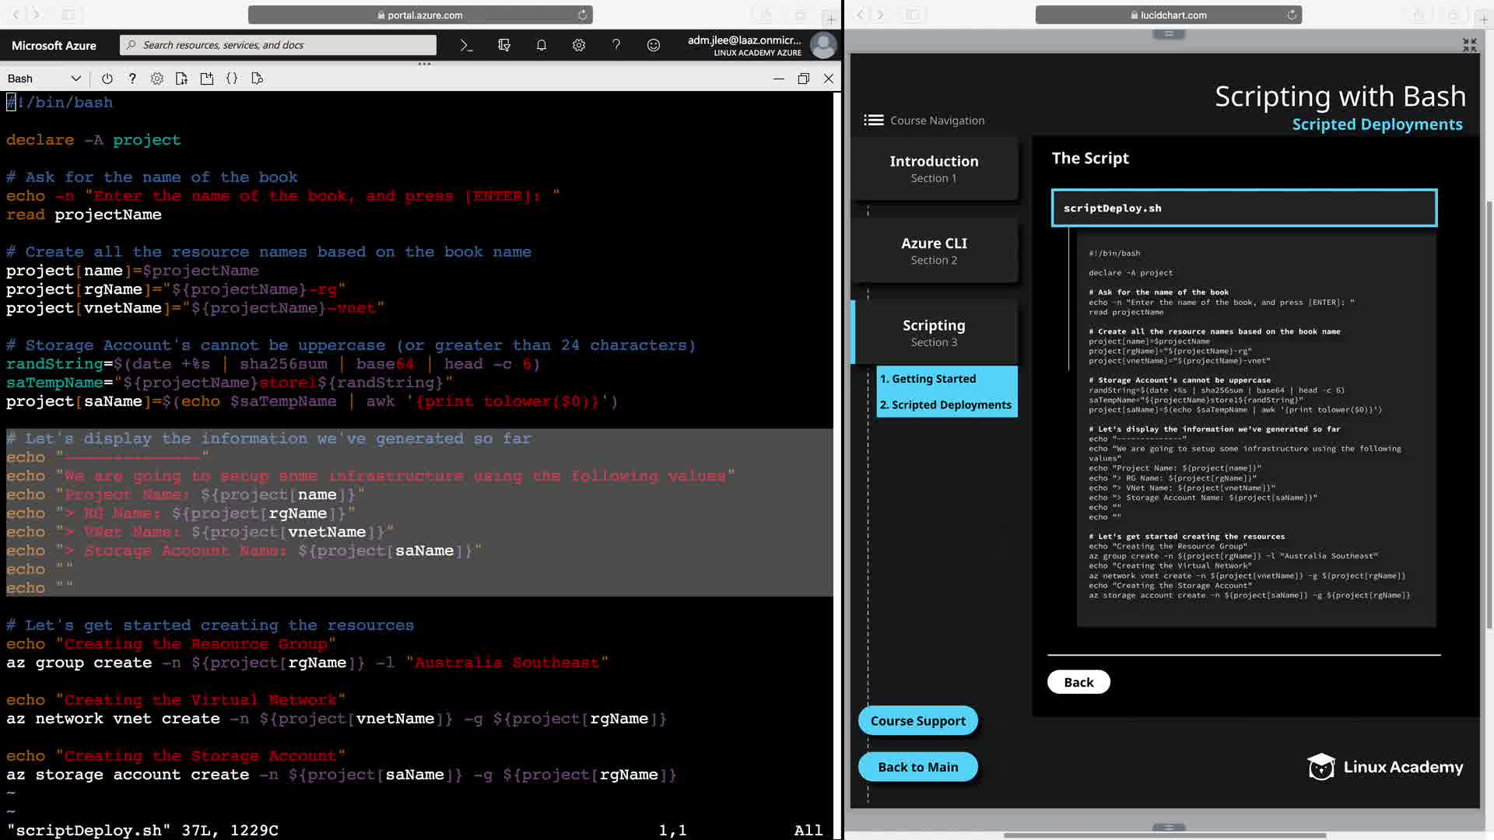
Task: Open Azure notifications bell
Action: tap(542, 45)
